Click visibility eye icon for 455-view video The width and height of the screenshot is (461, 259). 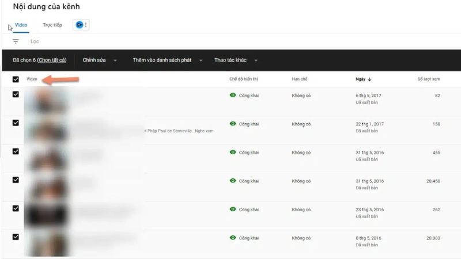[x=233, y=152]
